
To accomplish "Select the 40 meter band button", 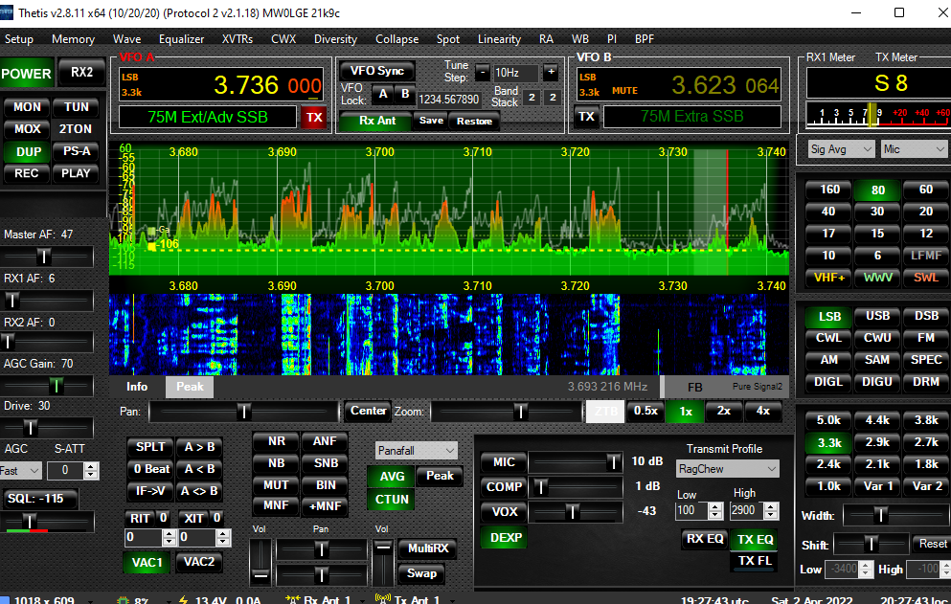I will click(829, 212).
